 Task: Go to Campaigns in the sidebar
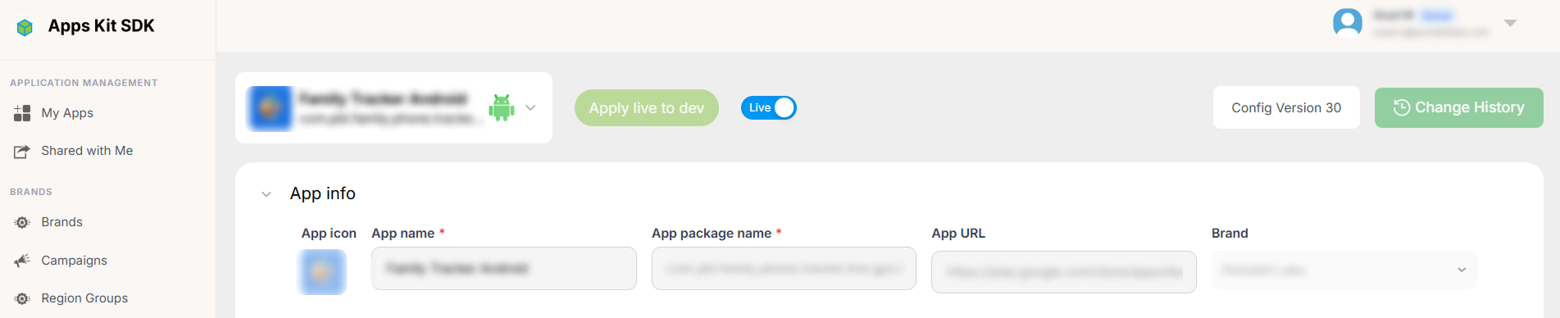coord(74,261)
